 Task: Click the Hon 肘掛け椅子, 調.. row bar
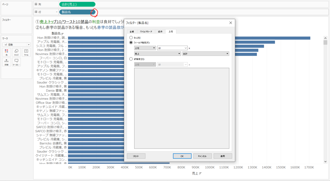pos(189,38)
